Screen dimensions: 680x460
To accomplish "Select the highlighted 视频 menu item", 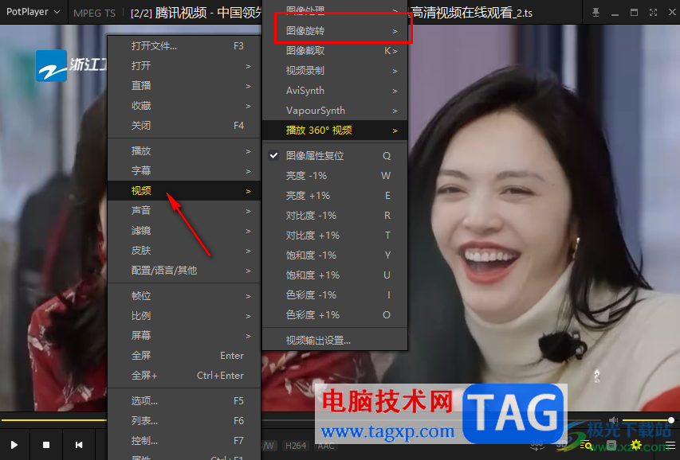I will pos(184,190).
